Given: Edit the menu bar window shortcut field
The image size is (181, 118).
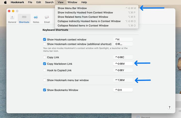Looking at the screenshot, I should [x=123, y=80].
